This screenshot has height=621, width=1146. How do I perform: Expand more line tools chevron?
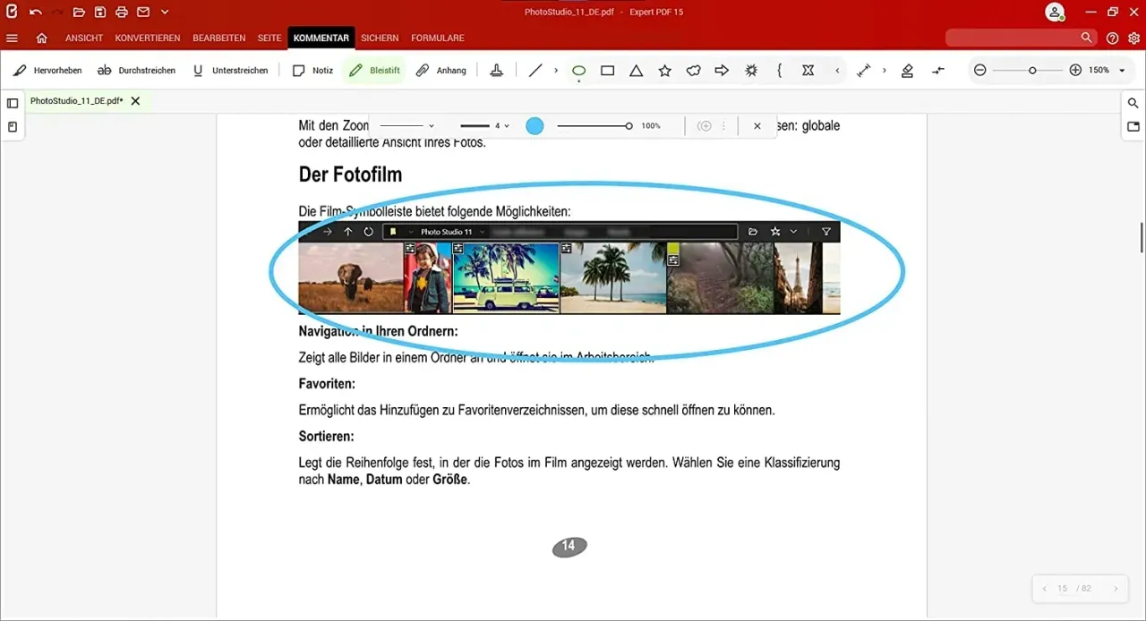point(556,71)
